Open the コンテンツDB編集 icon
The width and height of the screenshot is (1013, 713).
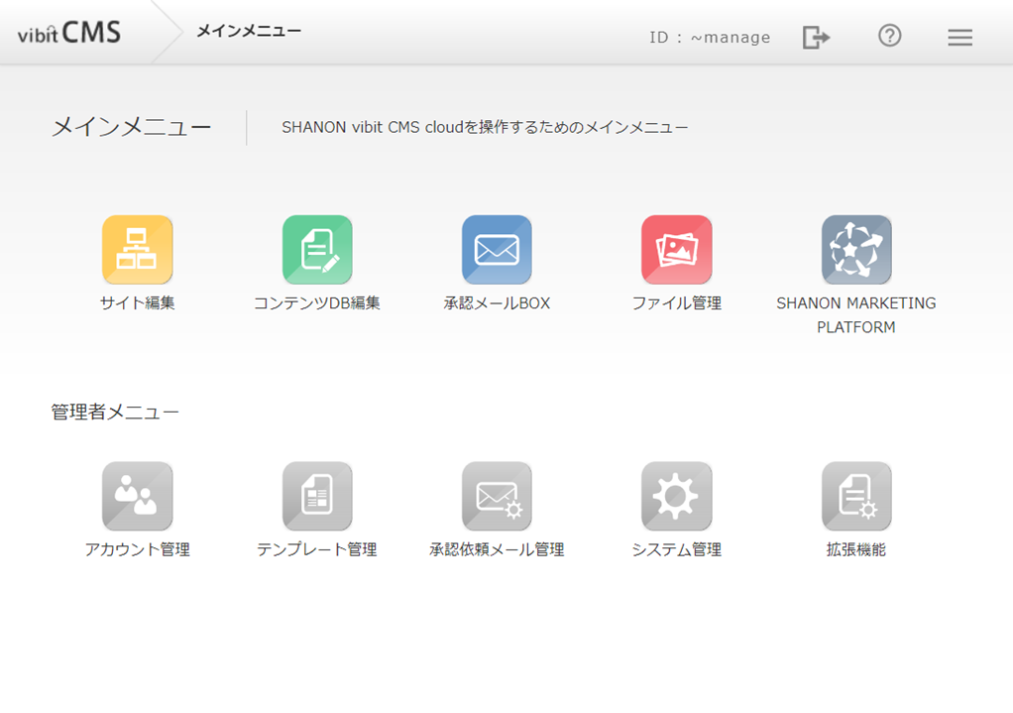315,249
